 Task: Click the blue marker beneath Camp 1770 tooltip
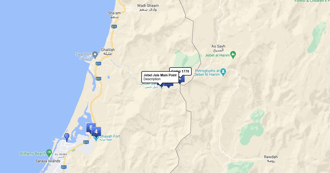[181, 79]
